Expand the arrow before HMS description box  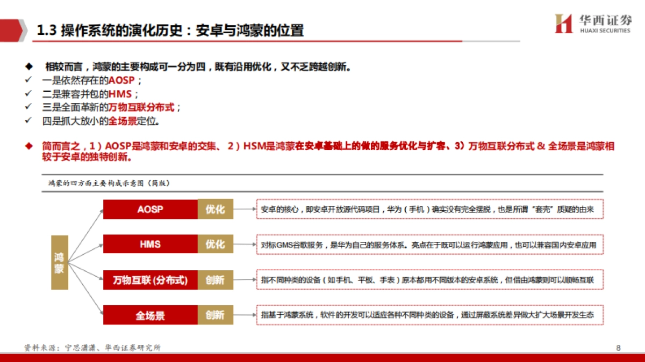[x=245, y=245]
